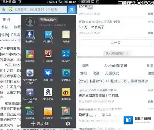
Task: Open thread title UC悬赏500万，寻幕后真凶
Action: pyautogui.click(x=113, y=81)
